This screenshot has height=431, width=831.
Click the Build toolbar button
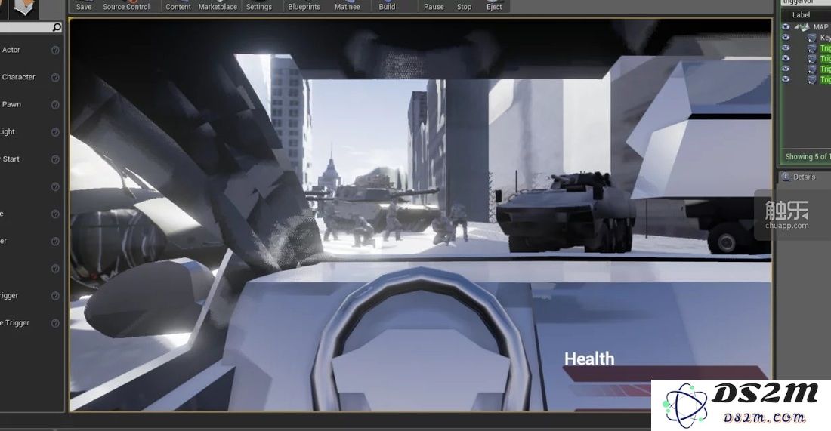(387, 6)
